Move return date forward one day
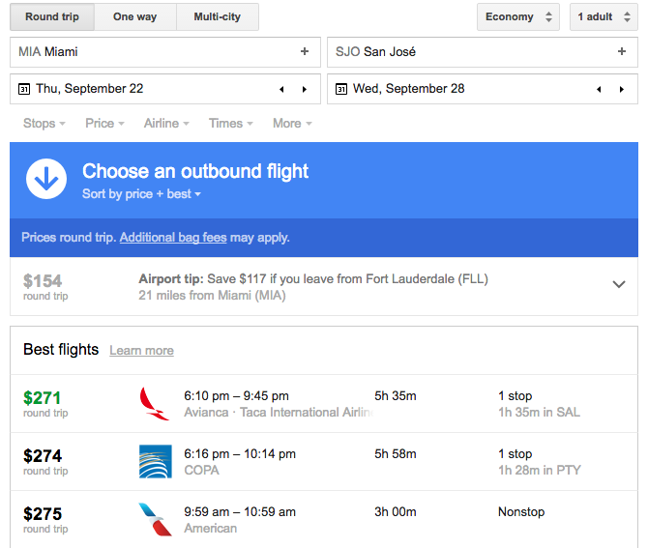648x548 pixels. coord(622,89)
